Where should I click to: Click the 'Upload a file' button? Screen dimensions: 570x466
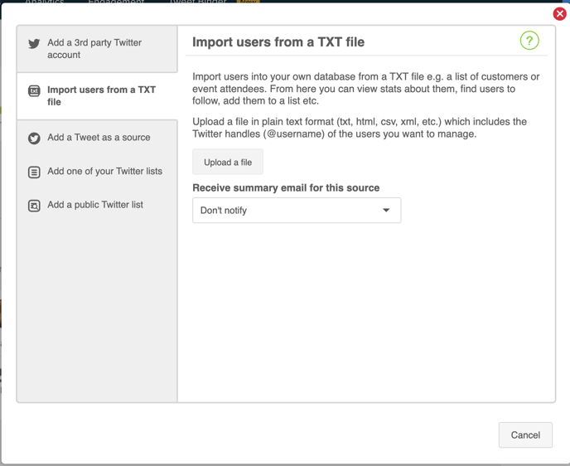pos(228,162)
